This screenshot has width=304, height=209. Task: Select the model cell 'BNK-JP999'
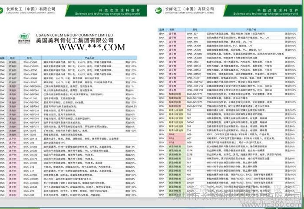click(30, 74)
